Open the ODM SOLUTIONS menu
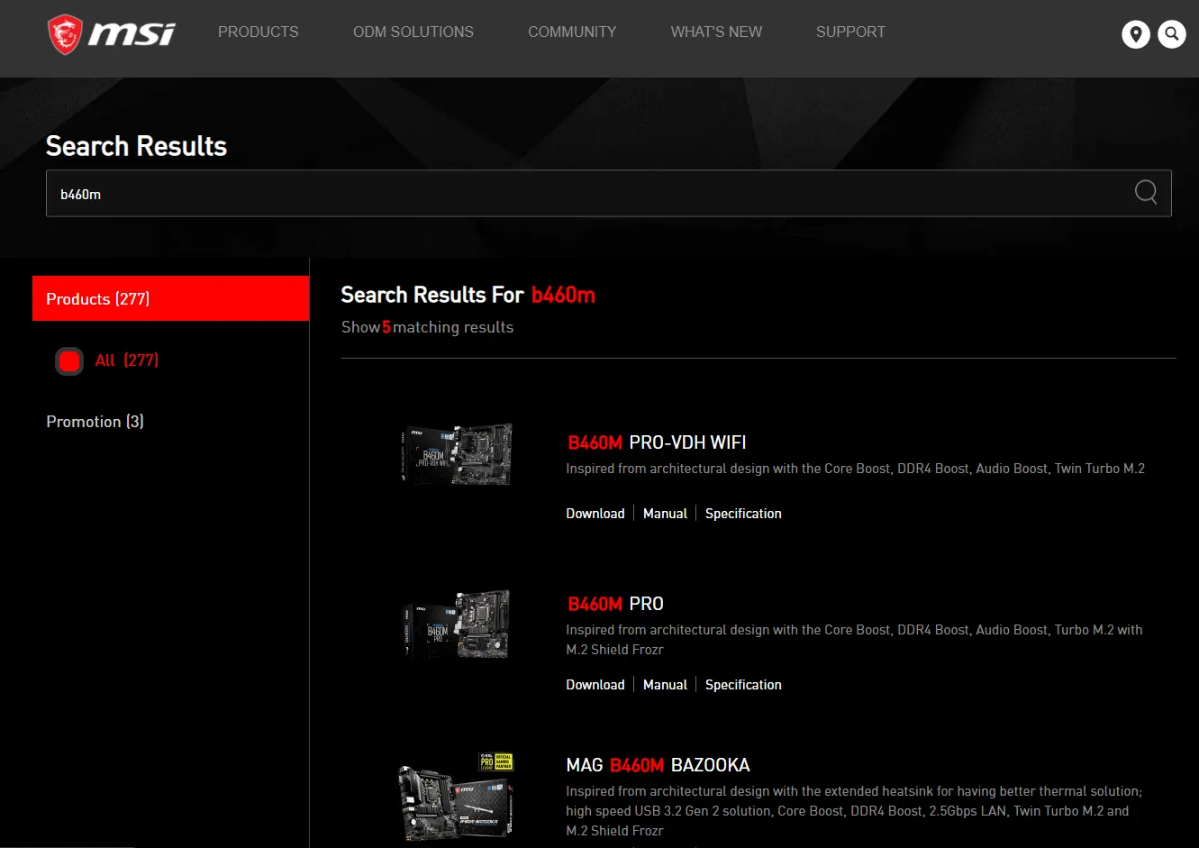 [413, 32]
